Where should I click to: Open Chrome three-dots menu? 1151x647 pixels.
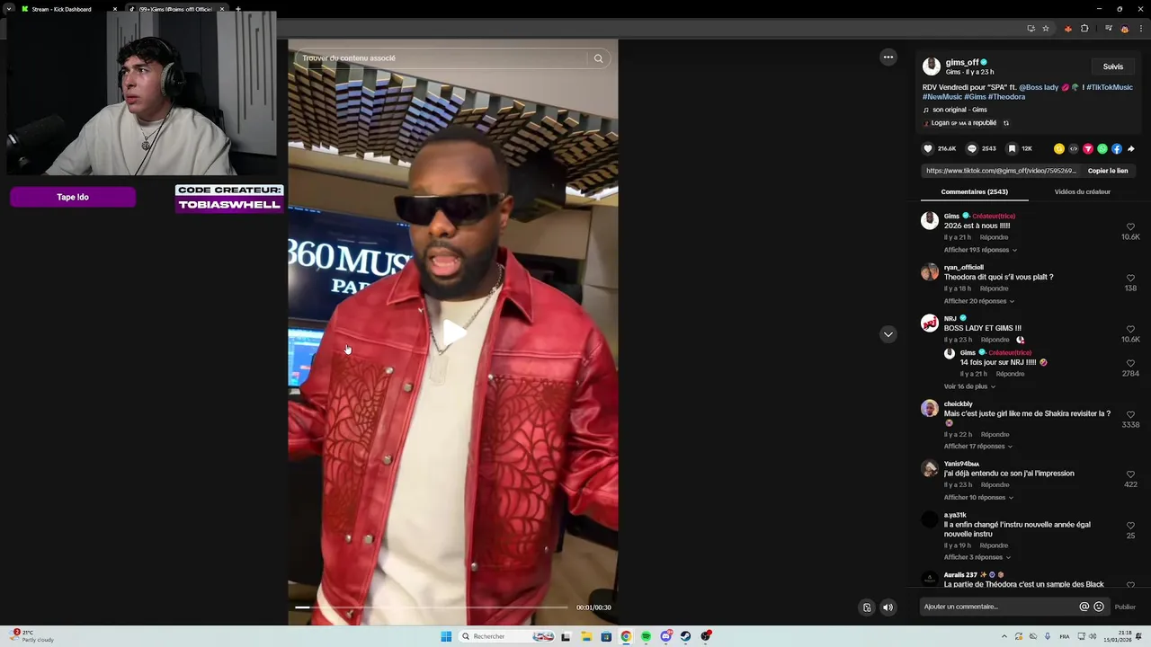(1139, 28)
